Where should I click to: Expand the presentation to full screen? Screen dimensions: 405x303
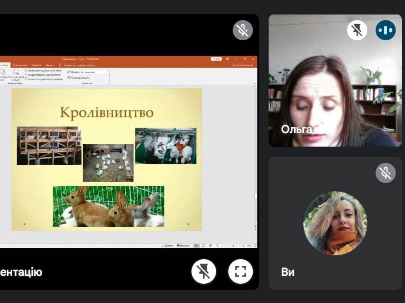[240, 272]
